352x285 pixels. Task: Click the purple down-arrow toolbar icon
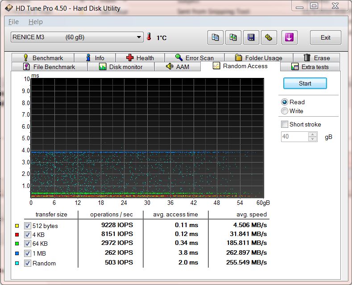tap(289, 37)
